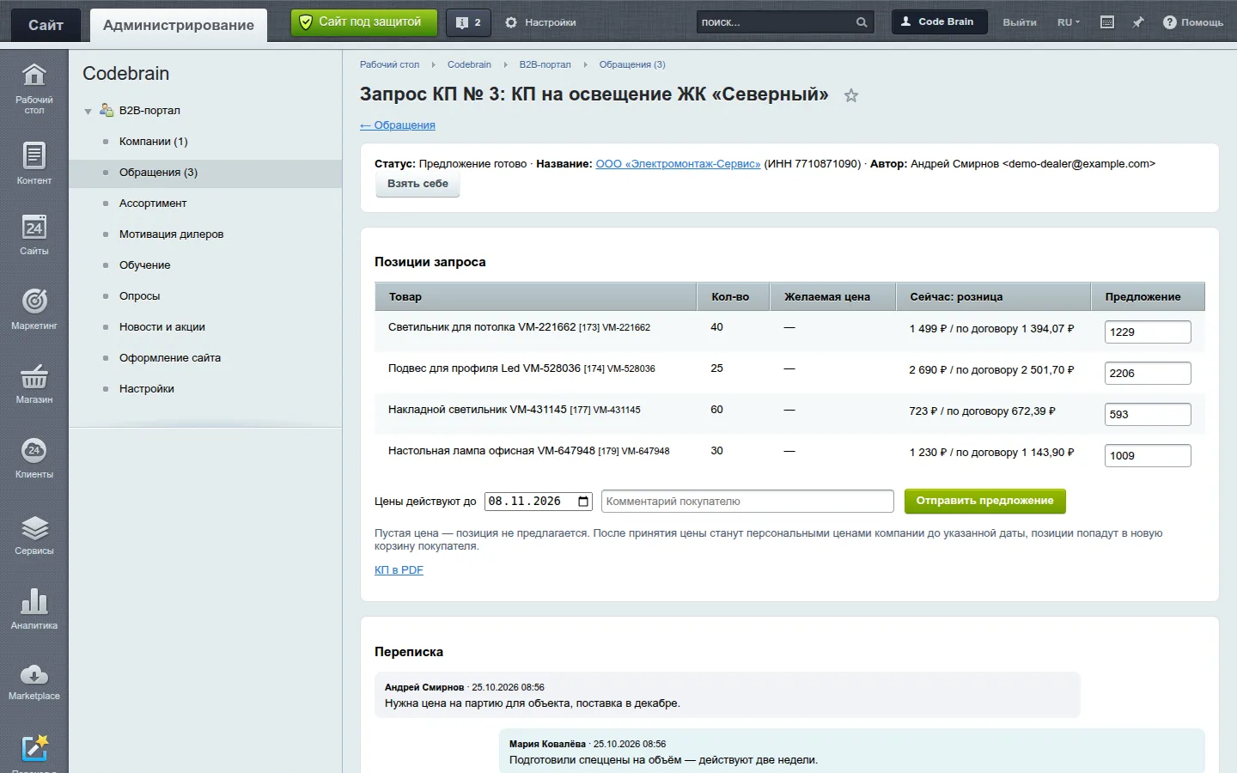Open the Рабочий стол sidebar icon
Viewport: 1237px width, 773px height.
(34, 88)
